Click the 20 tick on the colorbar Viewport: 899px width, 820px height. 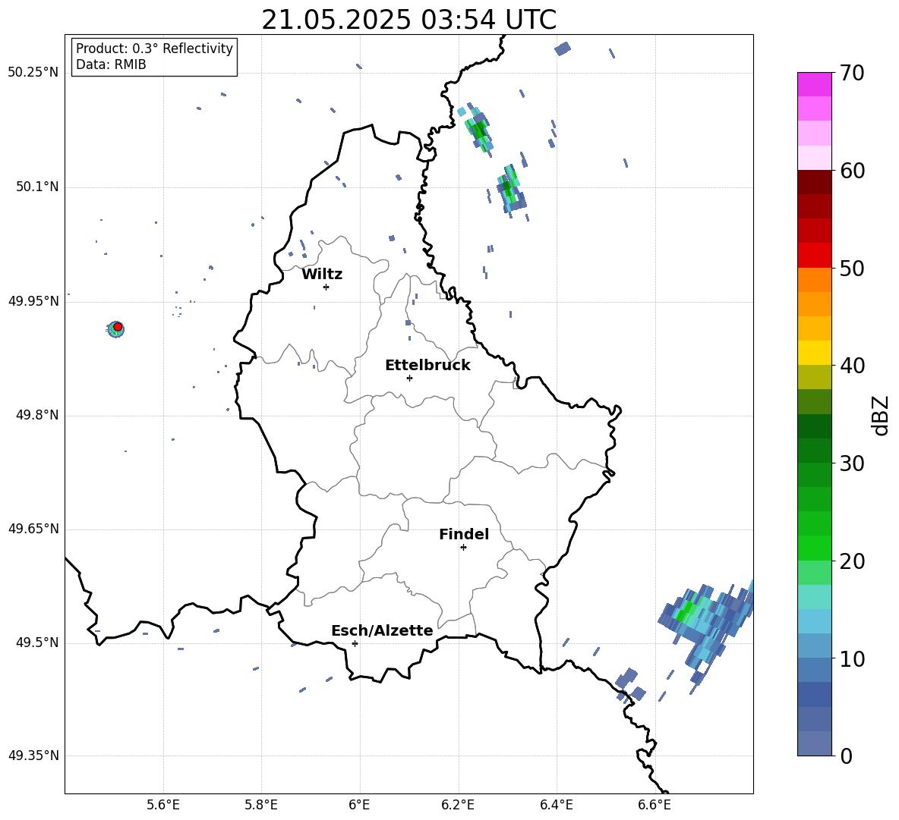(852, 561)
